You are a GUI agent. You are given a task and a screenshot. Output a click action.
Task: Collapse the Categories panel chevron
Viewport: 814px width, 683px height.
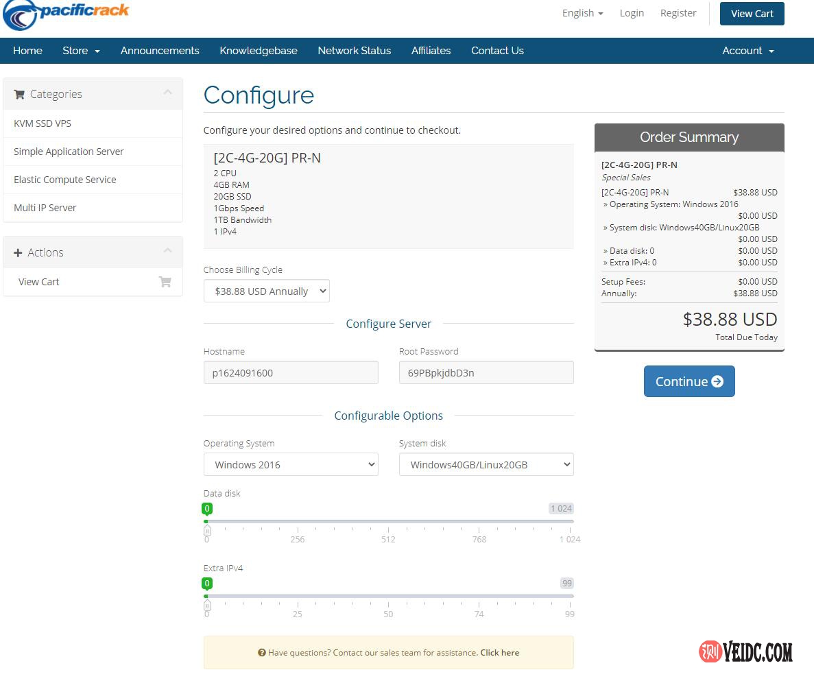[167, 93]
